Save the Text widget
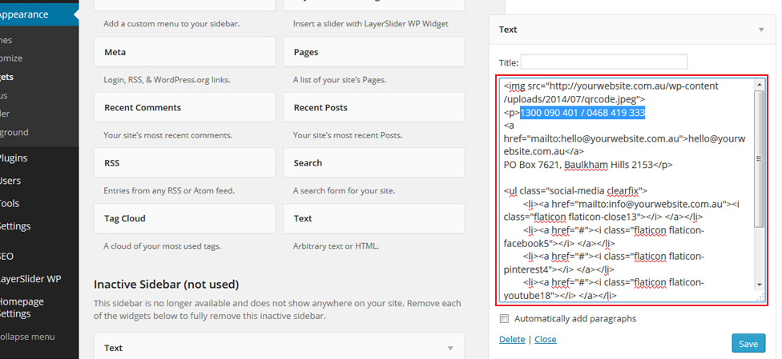Screen dimensions: 782x359 tap(748, 344)
